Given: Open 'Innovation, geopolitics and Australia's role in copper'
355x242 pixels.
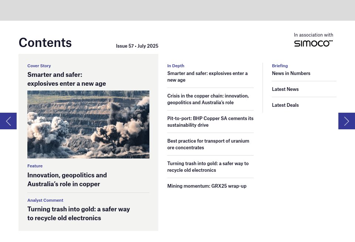Looking at the screenshot, I should [67, 180].
